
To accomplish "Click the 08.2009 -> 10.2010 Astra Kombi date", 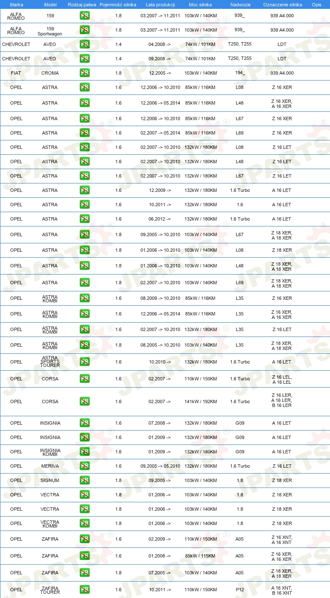I will pyautogui.click(x=160, y=298).
